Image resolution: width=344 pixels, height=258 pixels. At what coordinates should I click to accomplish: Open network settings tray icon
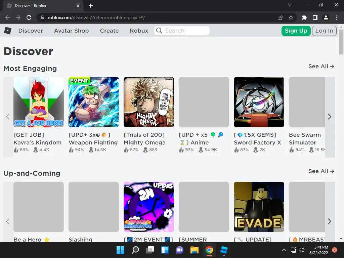[x=293, y=250]
